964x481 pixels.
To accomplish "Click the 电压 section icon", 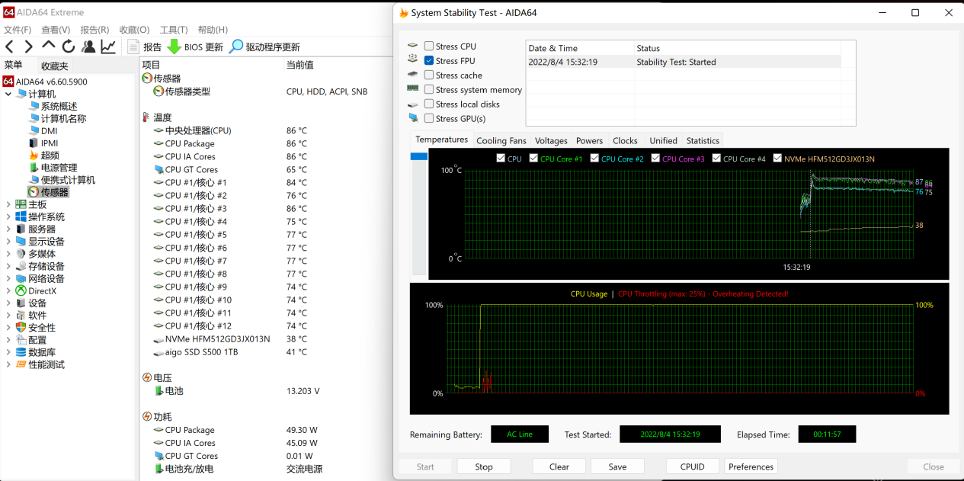I will point(147,377).
